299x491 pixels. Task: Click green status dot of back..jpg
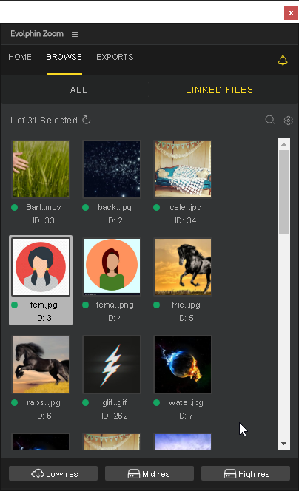point(86,207)
